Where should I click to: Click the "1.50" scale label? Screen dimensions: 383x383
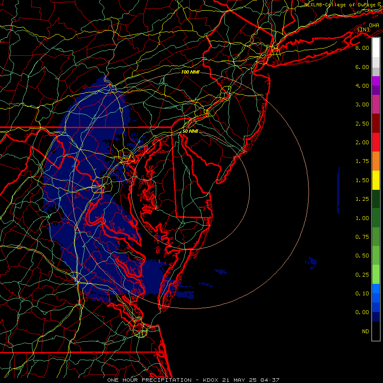(362, 180)
